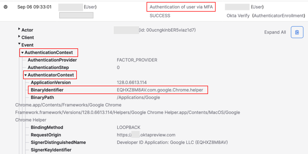Select the AuthenticationProvider row

coord(52,60)
